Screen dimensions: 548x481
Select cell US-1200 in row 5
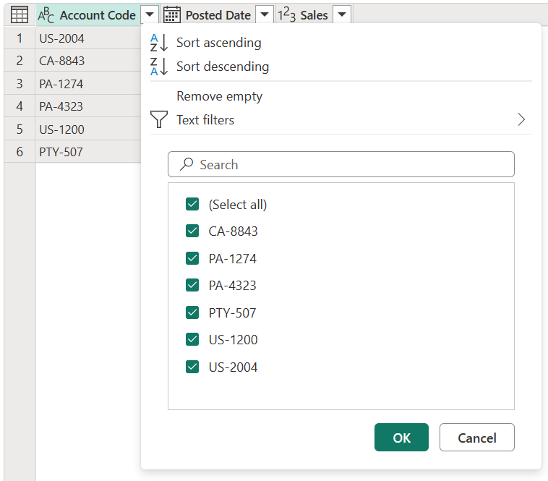tap(88, 129)
